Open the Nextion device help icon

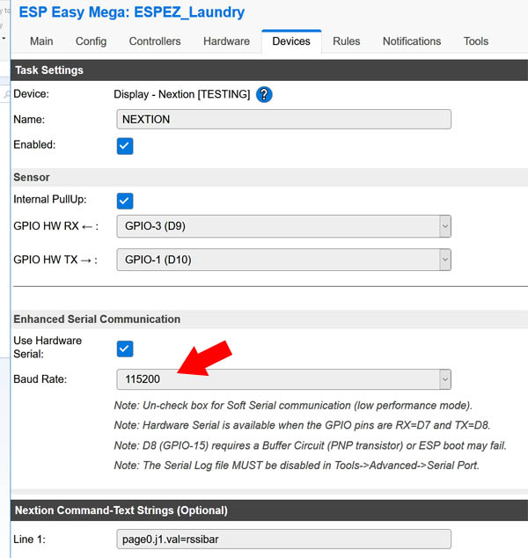pos(264,95)
